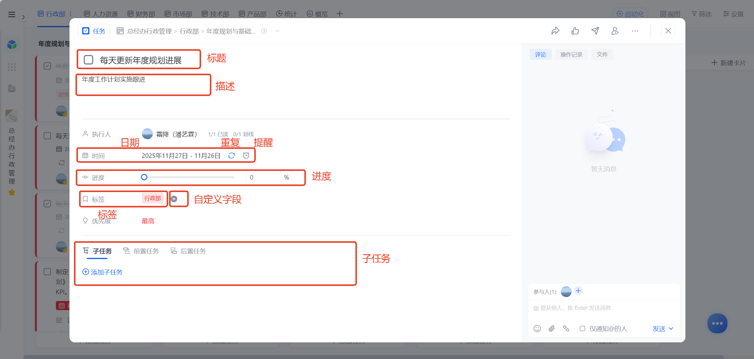Add a participant with the plus button
754x359 pixels.
pos(578,291)
